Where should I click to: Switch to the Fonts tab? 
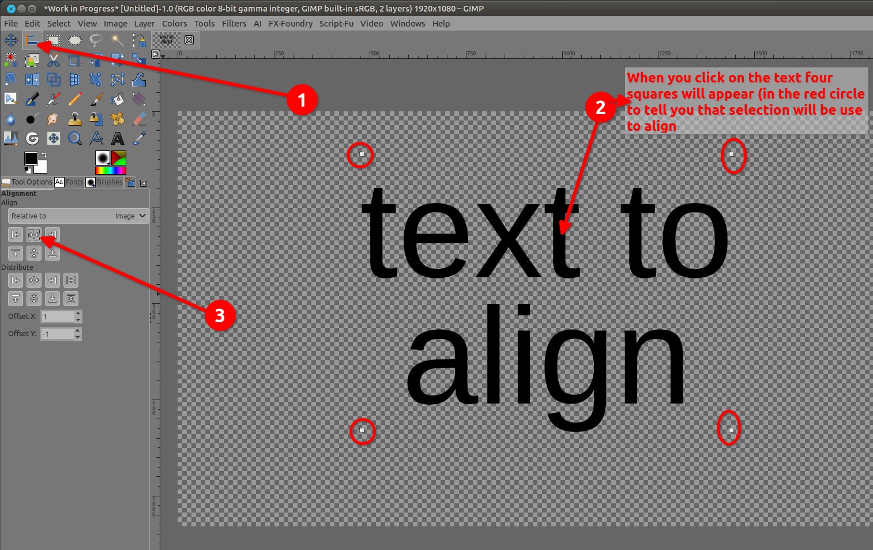tap(69, 182)
